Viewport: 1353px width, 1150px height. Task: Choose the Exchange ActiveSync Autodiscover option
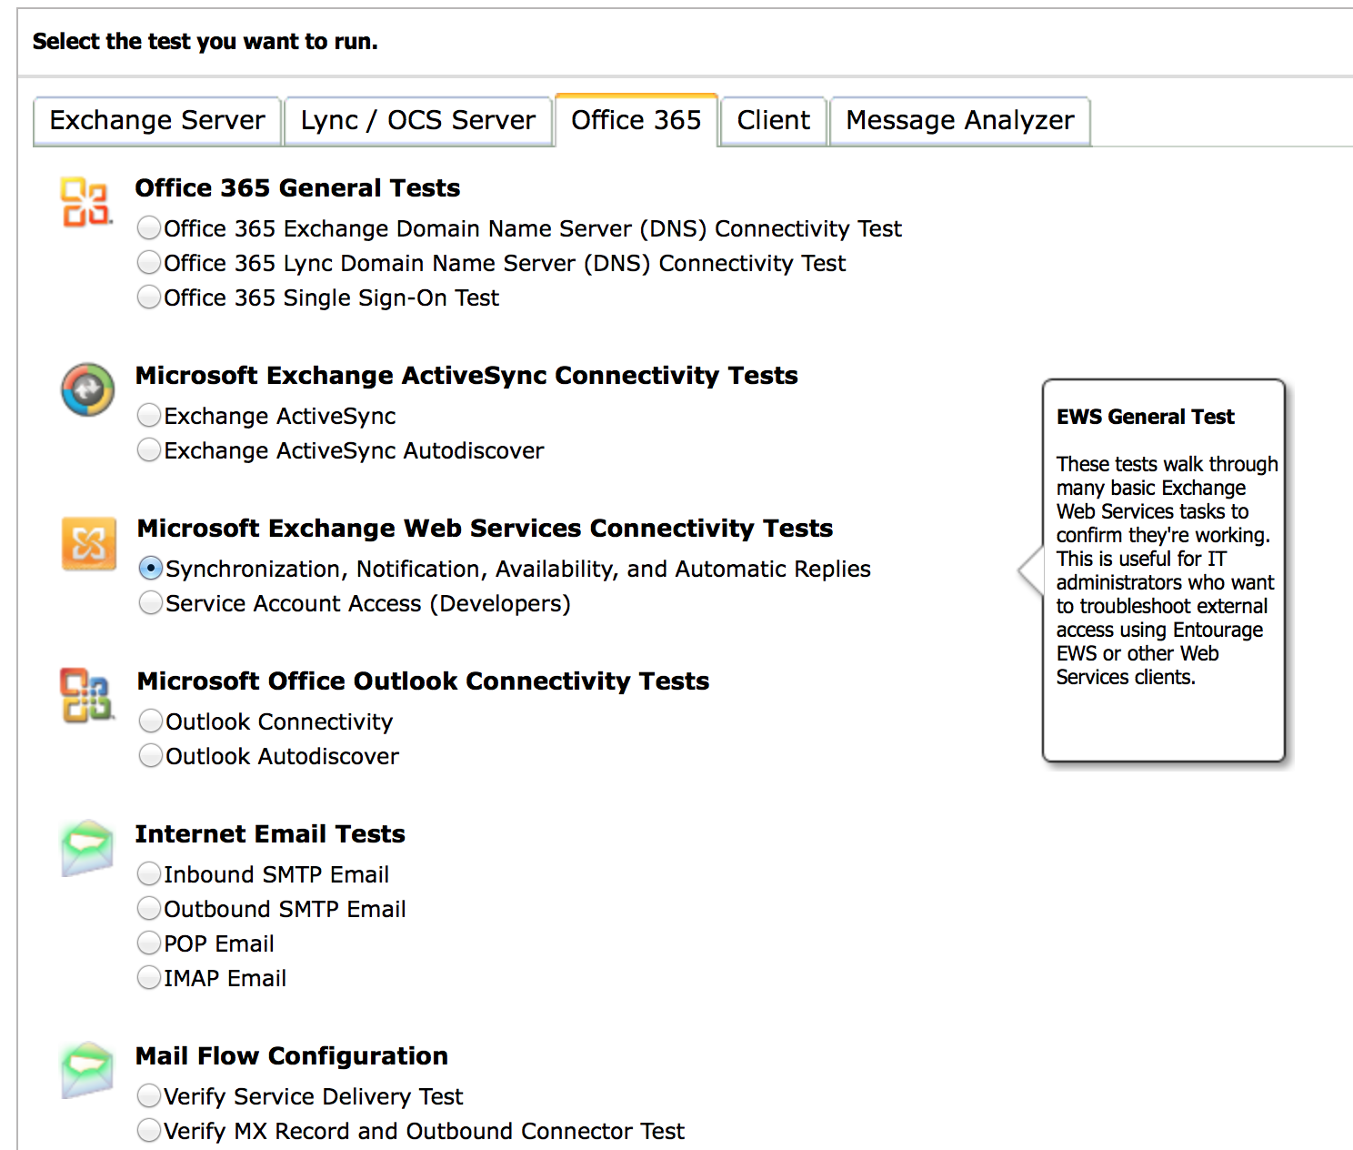[x=149, y=449]
